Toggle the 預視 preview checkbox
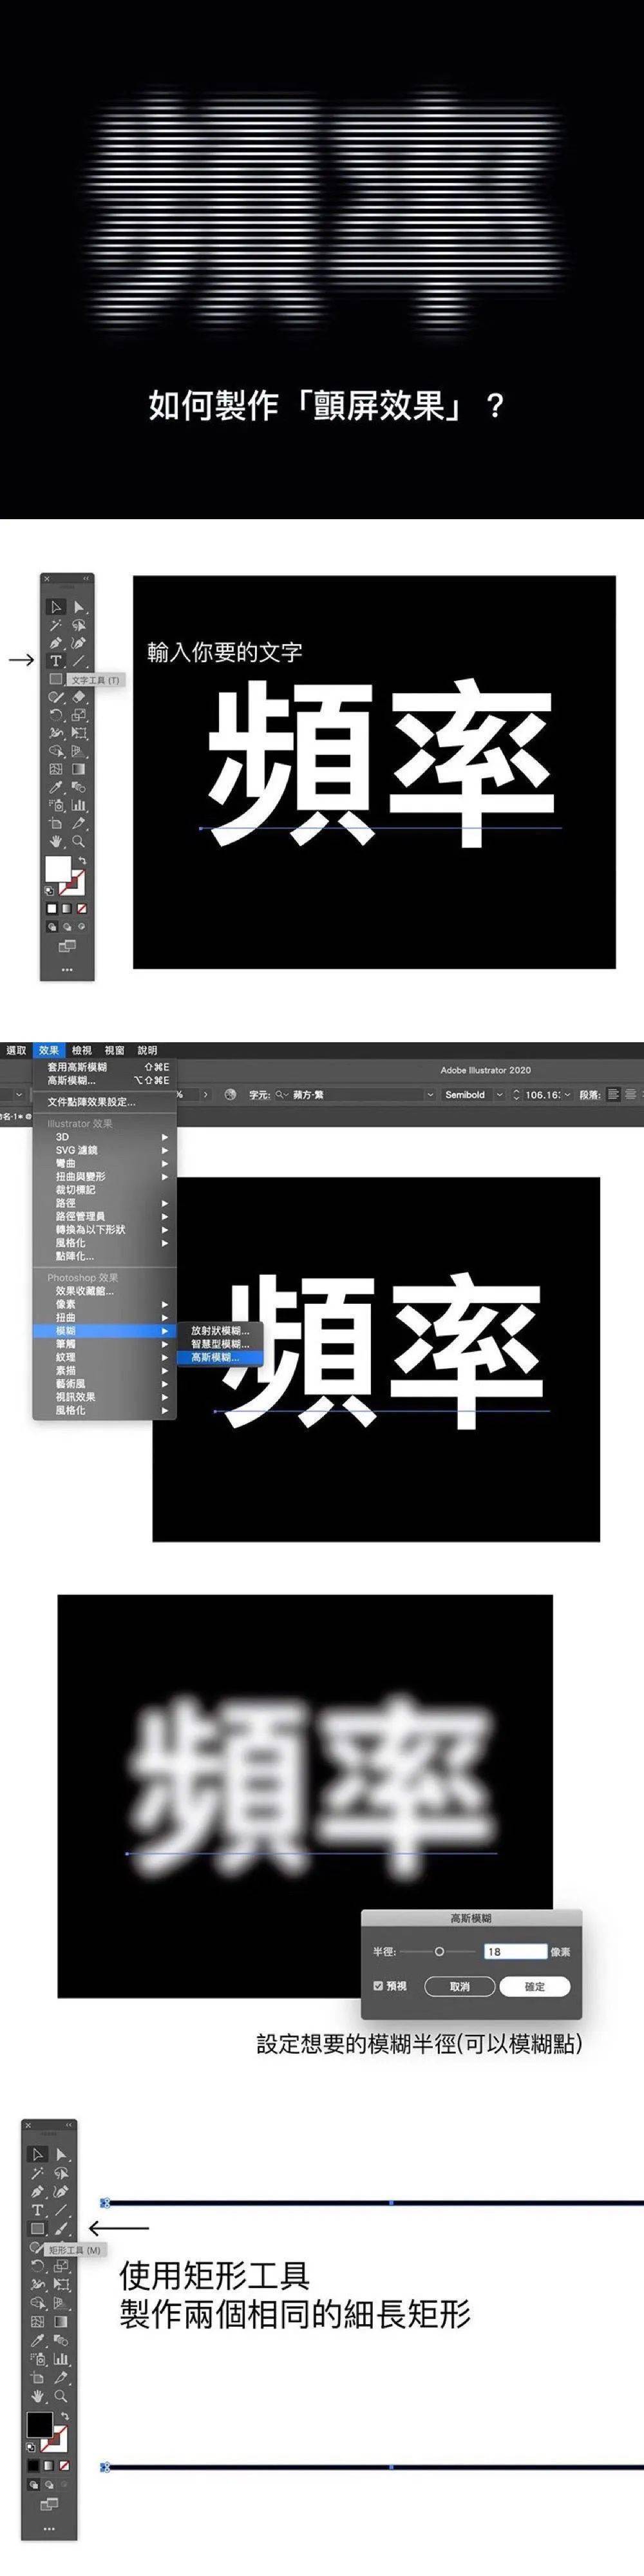 pyautogui.click(x=378, y=1985)
